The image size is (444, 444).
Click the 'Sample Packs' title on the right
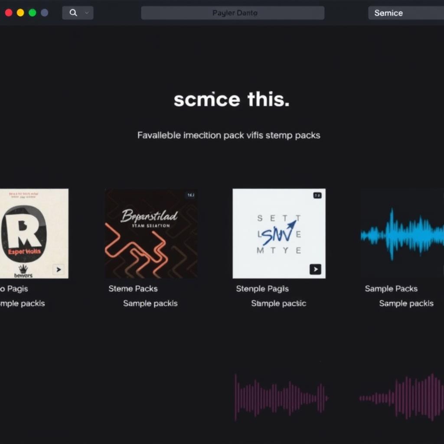pos(391,288)
